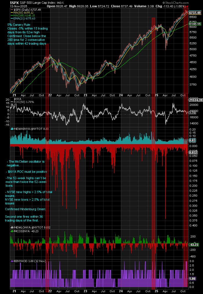Image resolution: width=203 pixels, height=294 pixels.
Task: Click '- The McClellan oscillator is' annotation
Action: [26, 161]
